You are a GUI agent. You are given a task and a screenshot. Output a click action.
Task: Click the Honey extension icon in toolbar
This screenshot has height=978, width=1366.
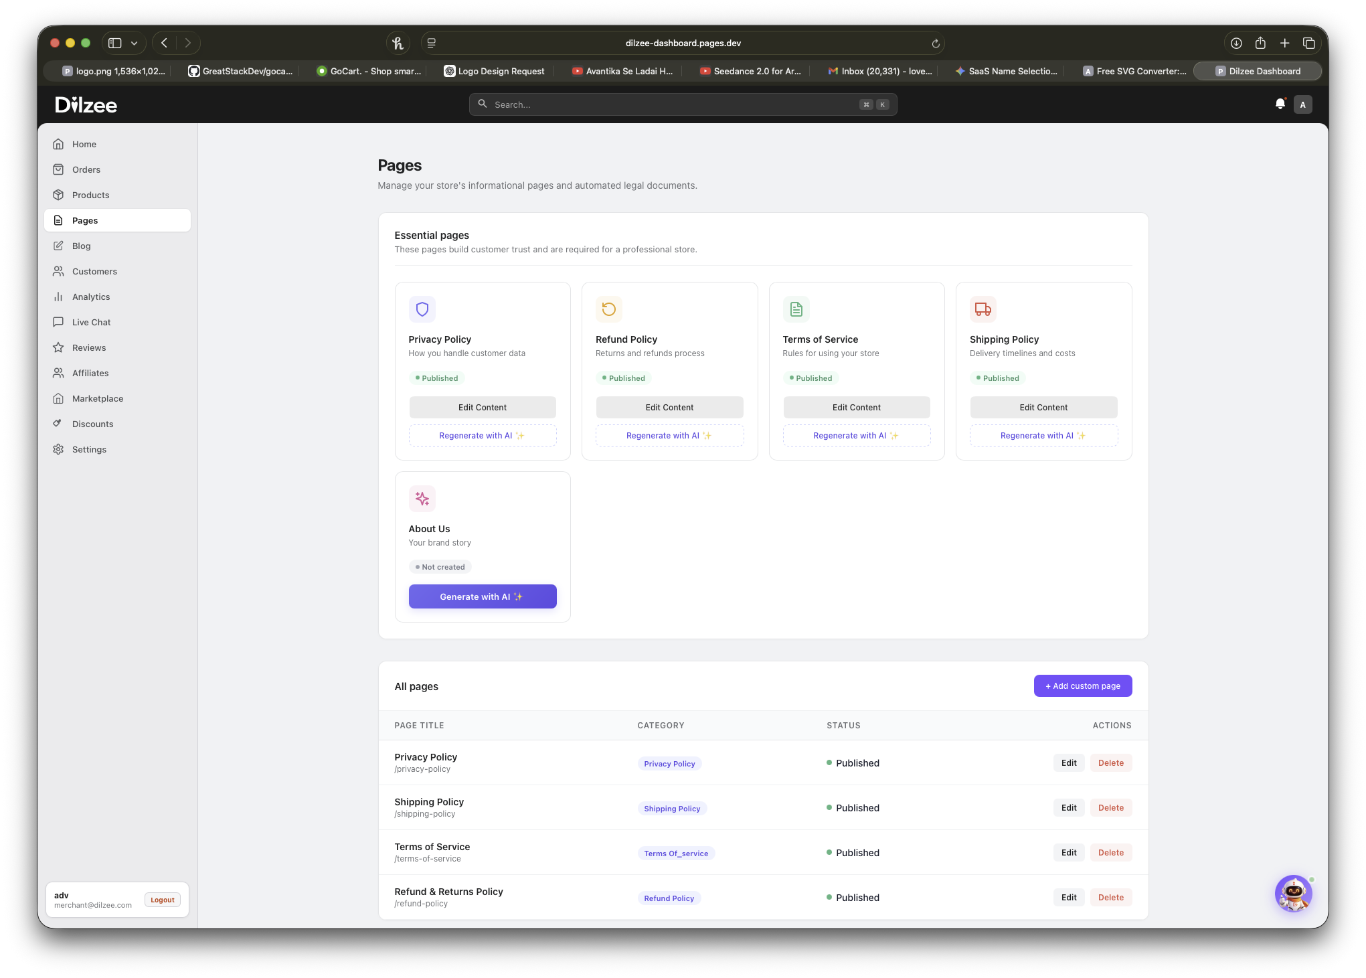398,43
